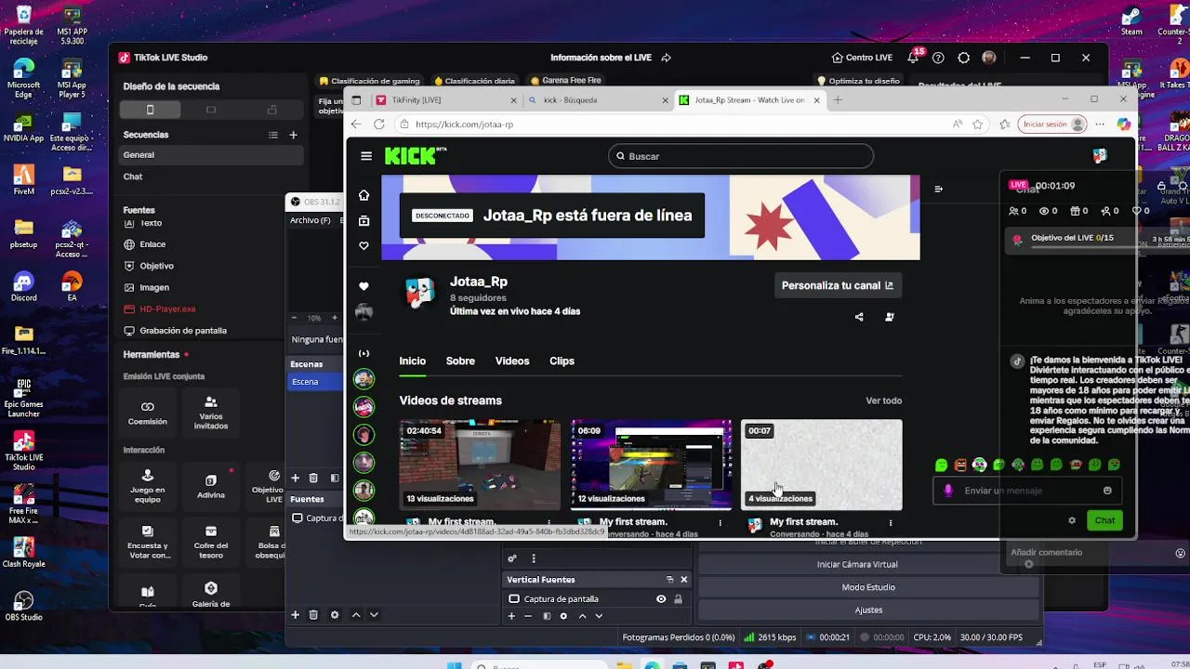The width and height of the screenshot is (1190, 669).
Task: Undock the Vertical Fuentes panel
Action: (669, 580)
